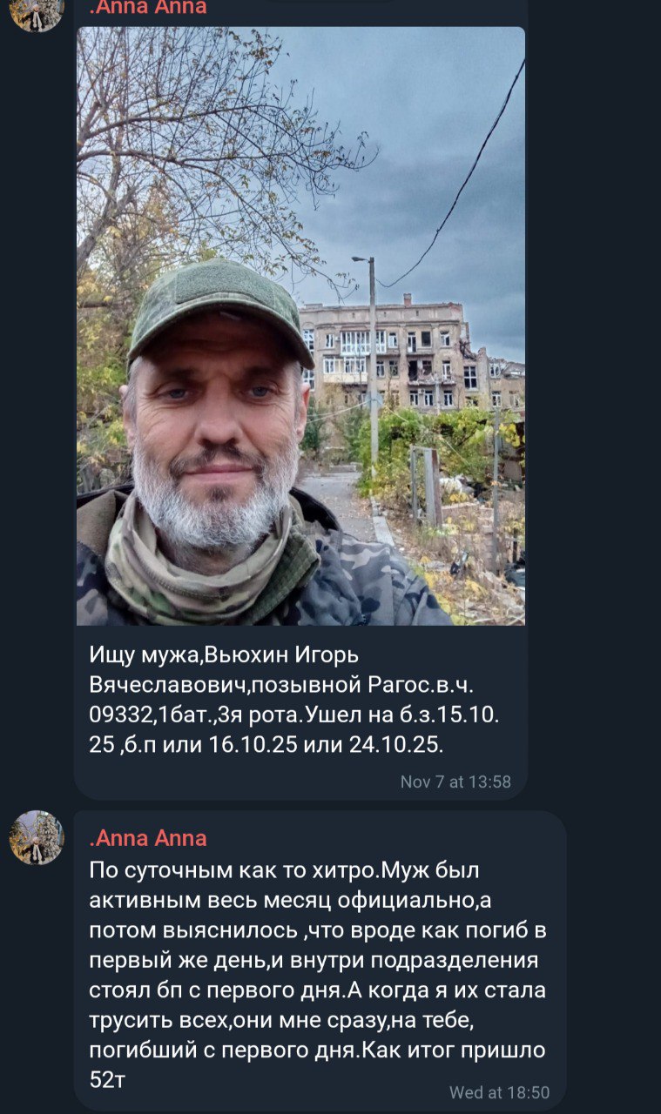
Task: Select the caption starting with "Ищу мужа"
Action: (295, 699)
